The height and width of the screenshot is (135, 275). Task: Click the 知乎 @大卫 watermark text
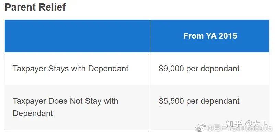[246, 124]
